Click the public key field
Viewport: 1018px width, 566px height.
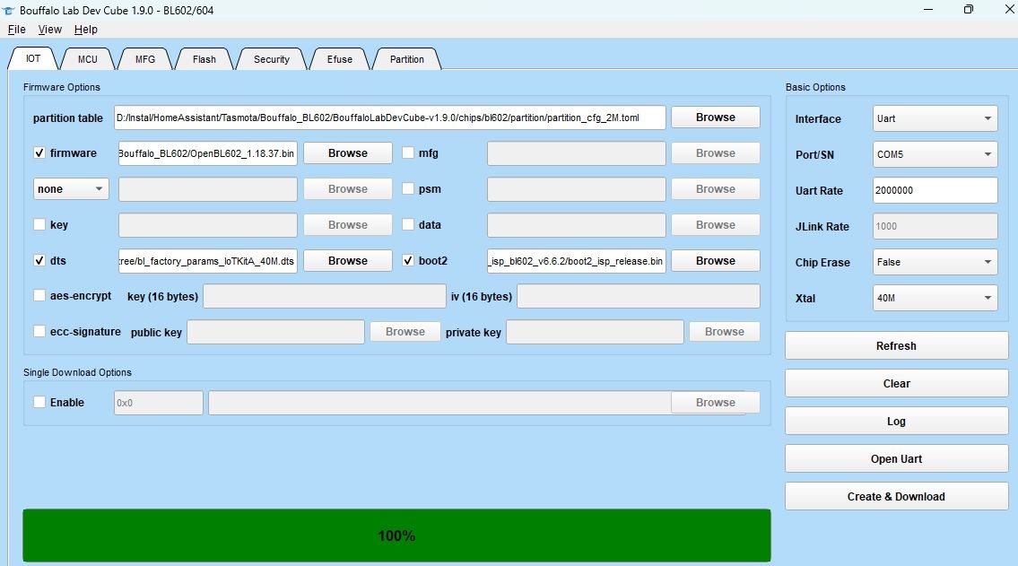coord(276,332)
